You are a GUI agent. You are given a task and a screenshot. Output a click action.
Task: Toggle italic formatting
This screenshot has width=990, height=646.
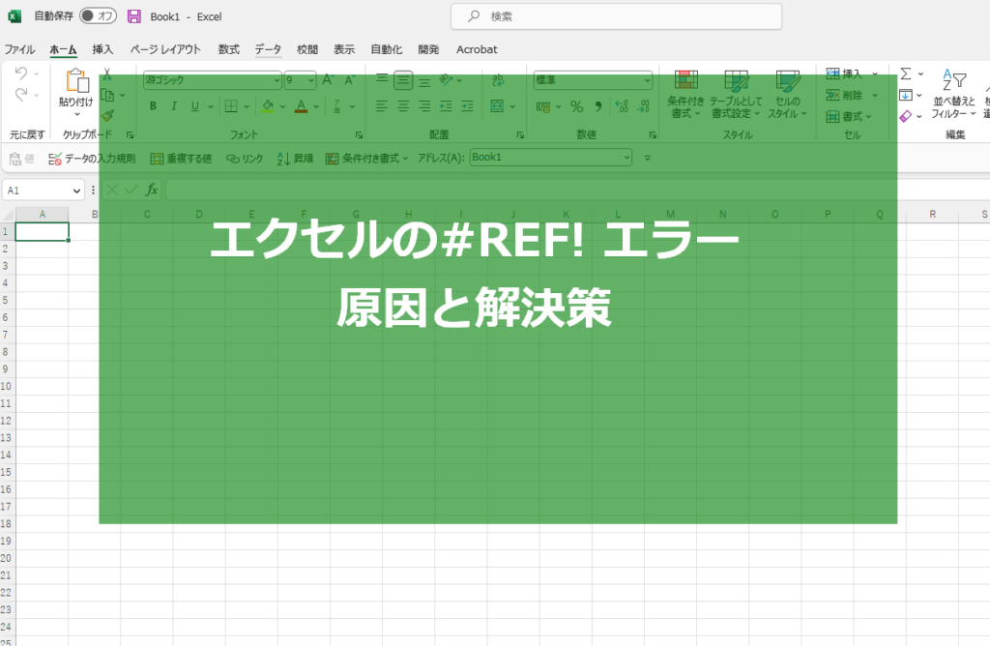[x=174, y=106]
